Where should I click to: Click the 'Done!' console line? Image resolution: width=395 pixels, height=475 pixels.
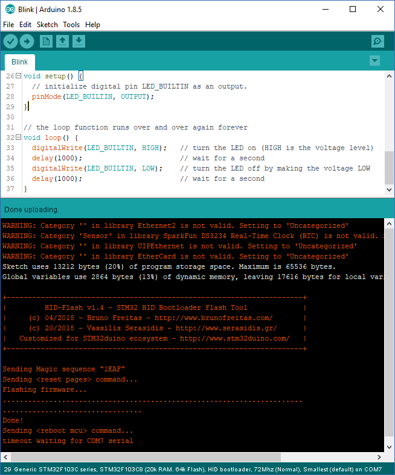(x=13, y=421)
